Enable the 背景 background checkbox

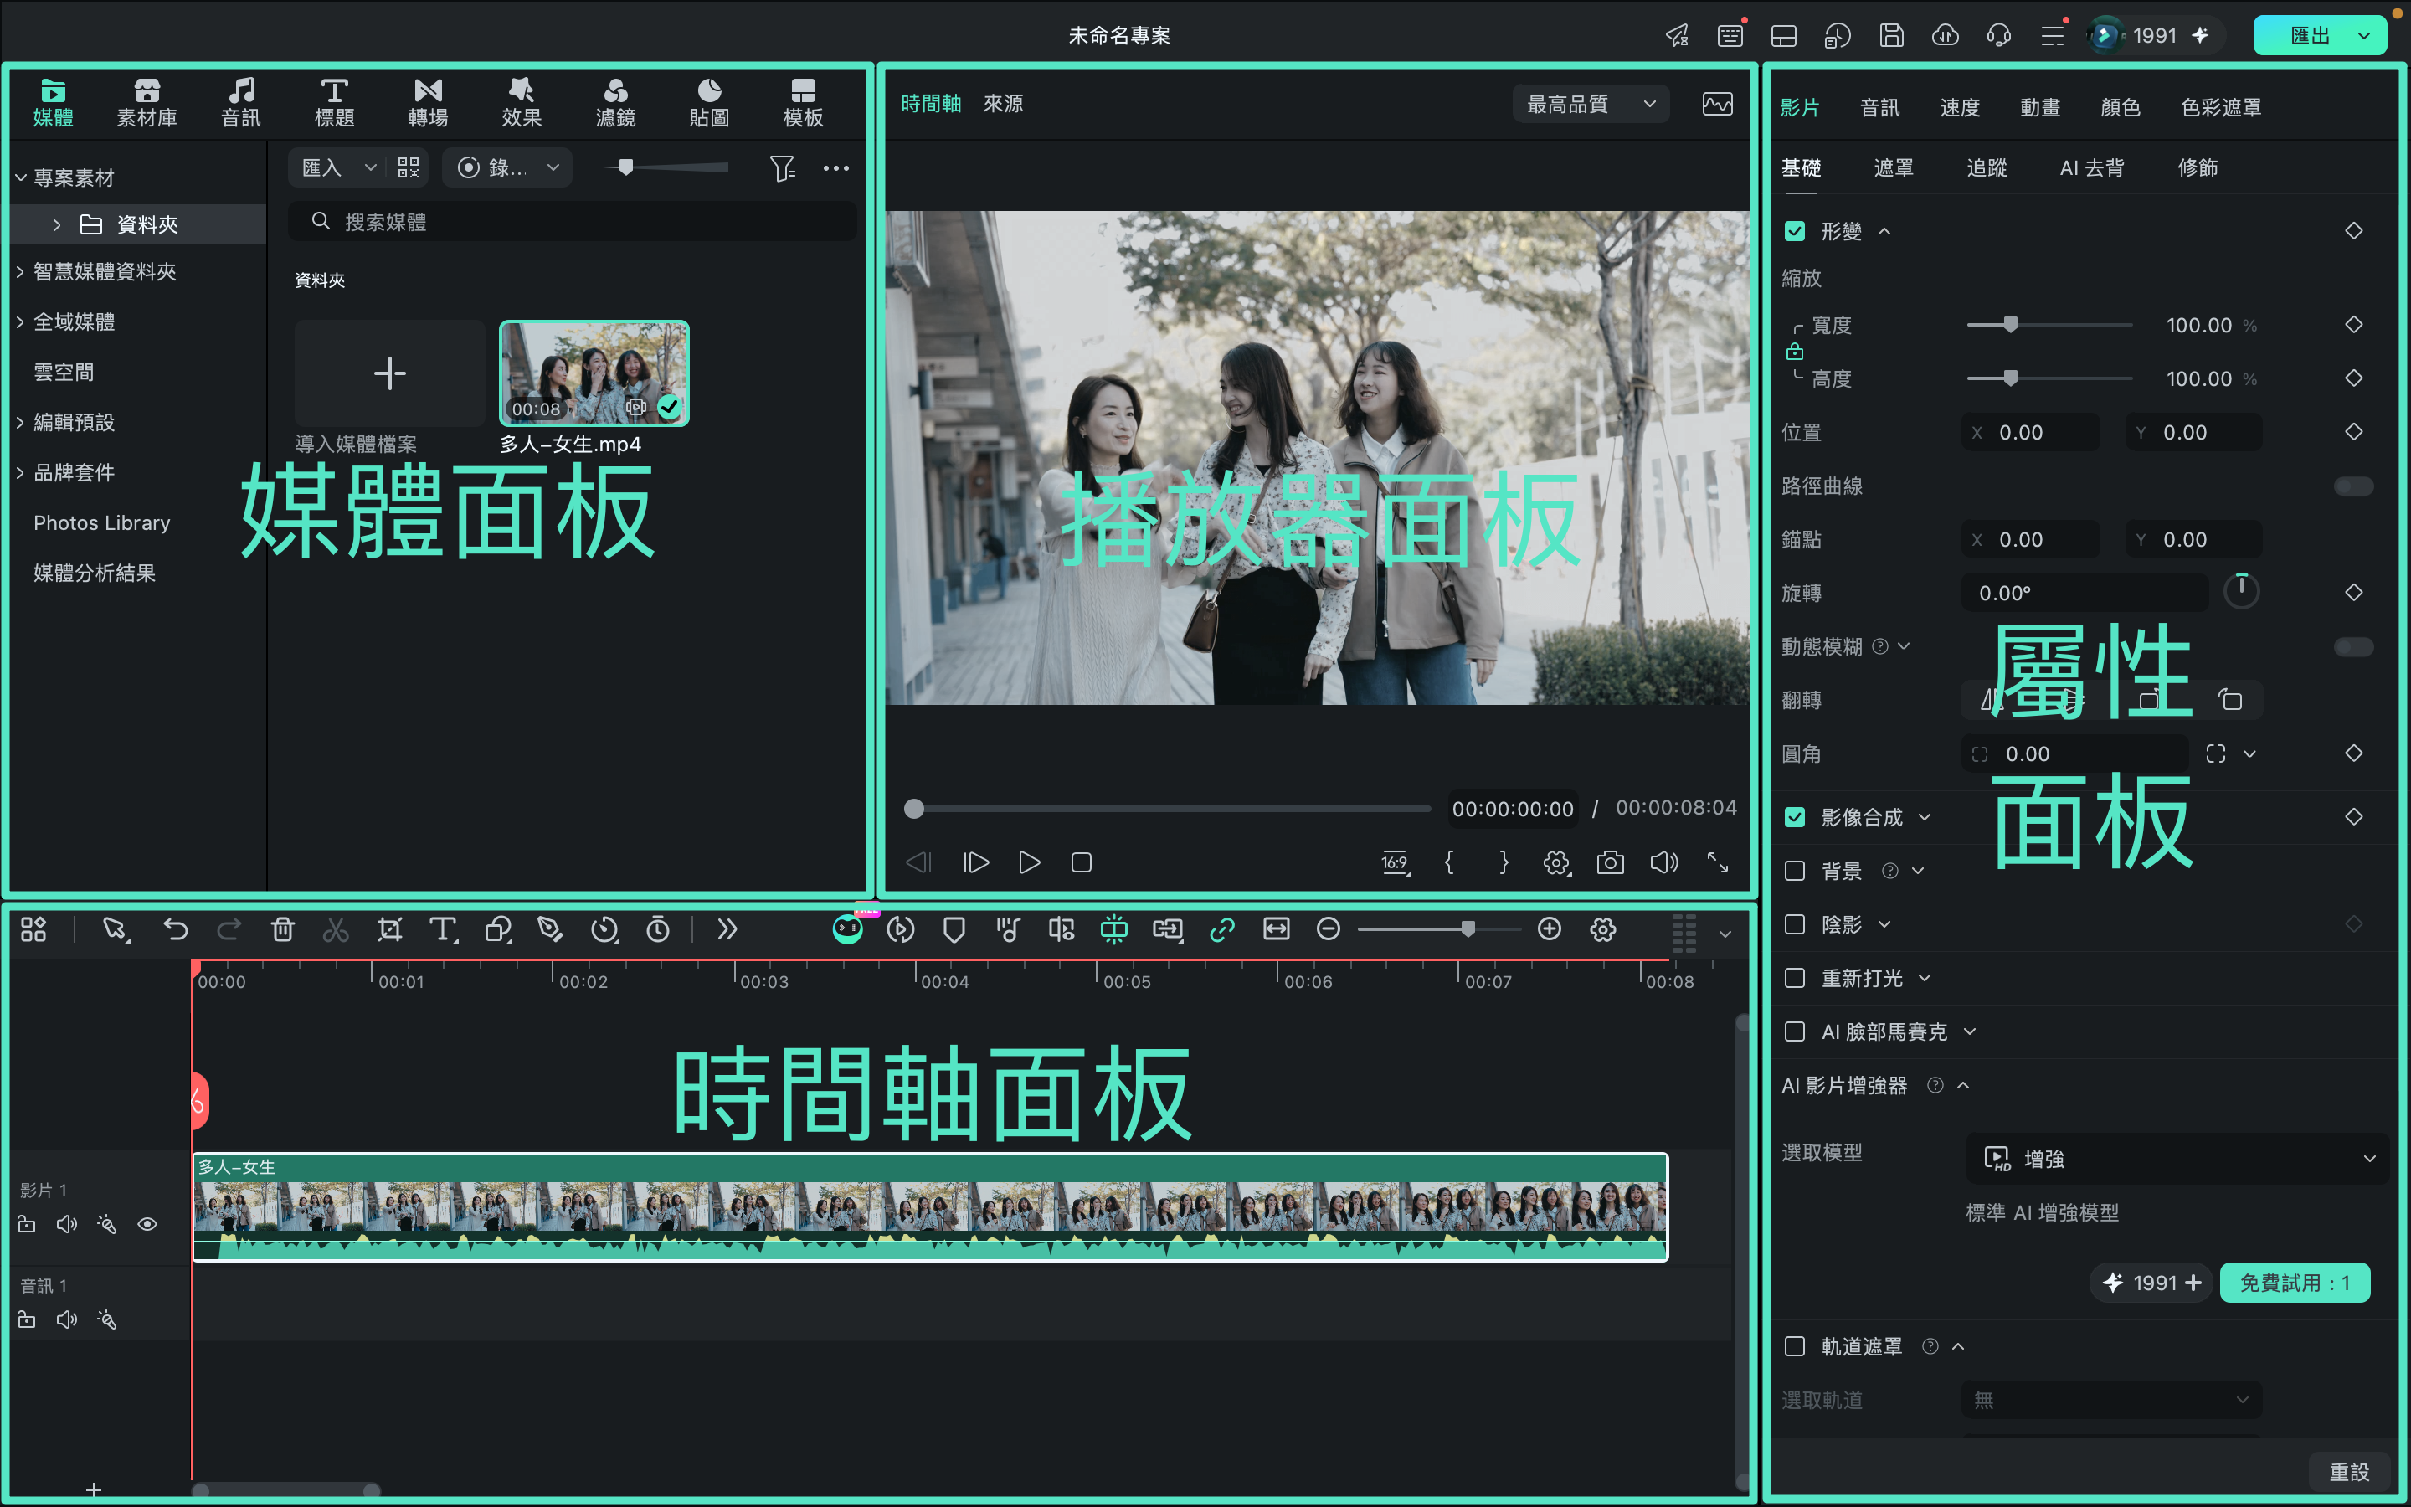click(1794, 871)
